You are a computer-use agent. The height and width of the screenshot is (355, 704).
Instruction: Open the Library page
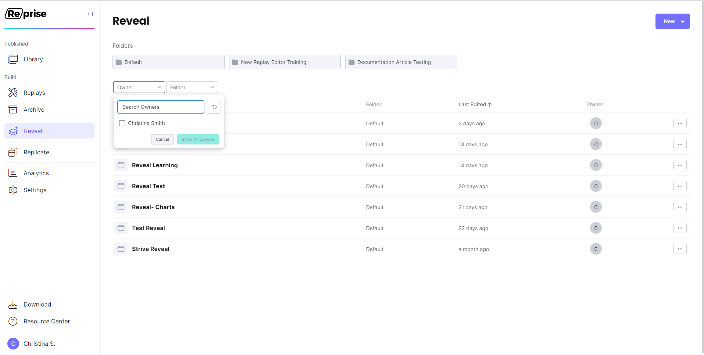(33, 59)
